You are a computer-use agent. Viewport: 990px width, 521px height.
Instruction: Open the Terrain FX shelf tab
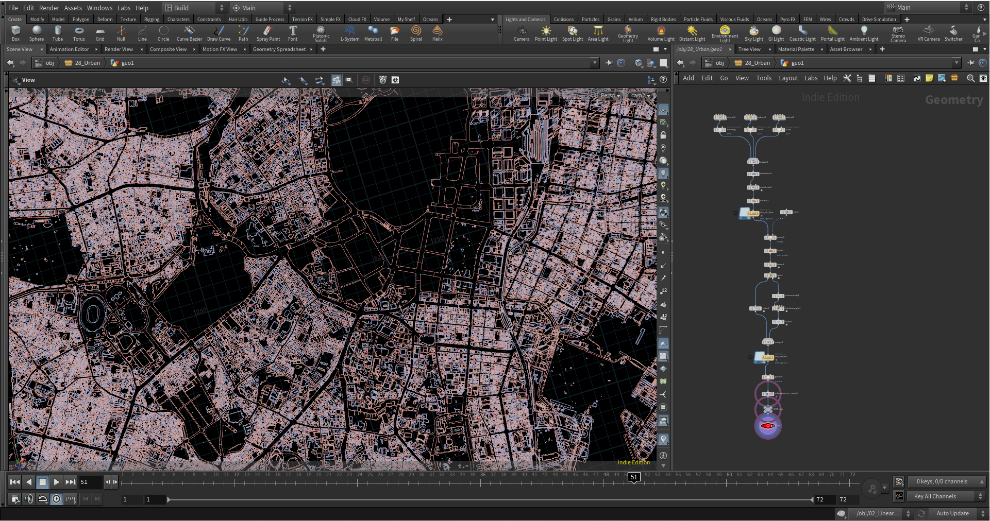[303, 20]
